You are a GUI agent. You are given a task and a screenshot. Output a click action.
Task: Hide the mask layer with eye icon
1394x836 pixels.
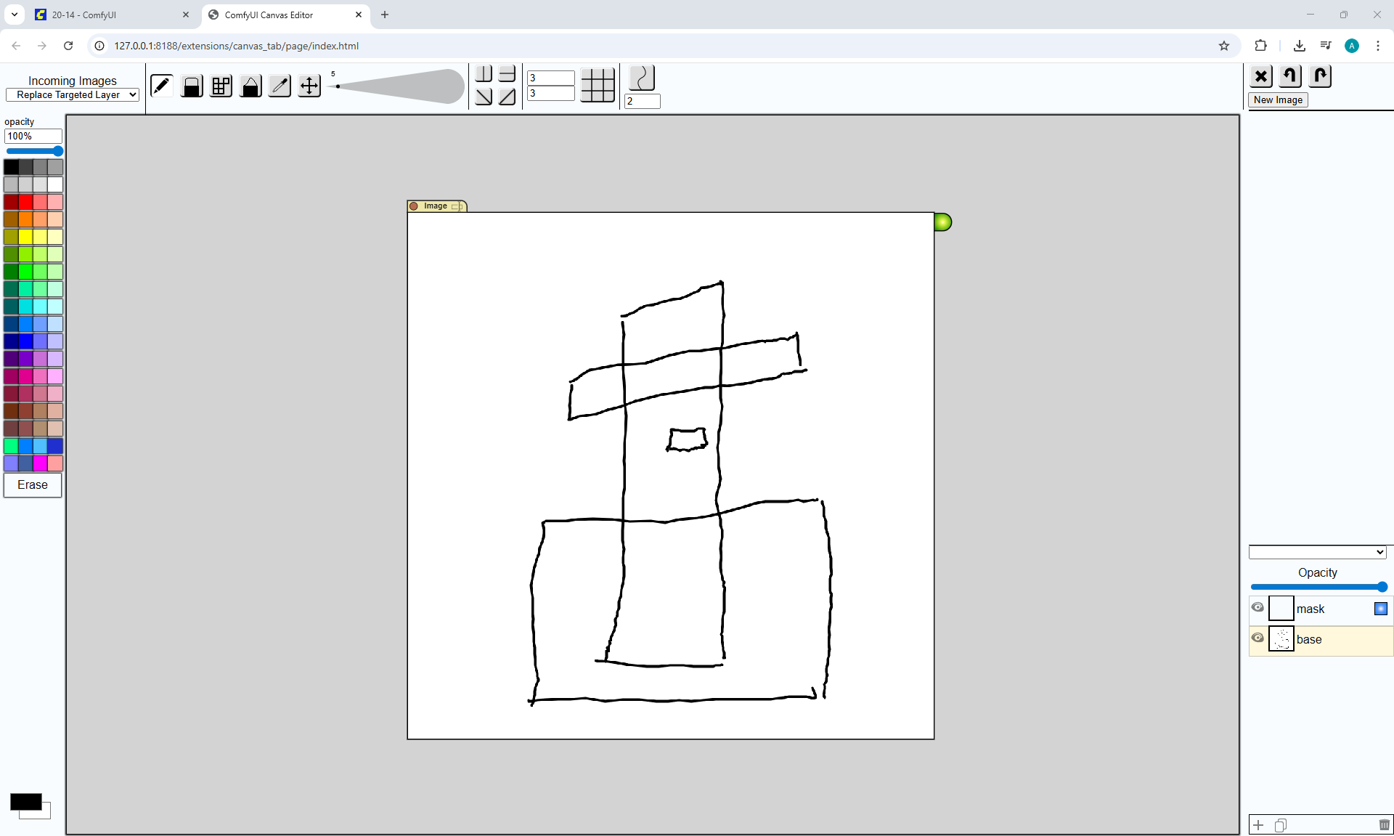pyautogui.click(x=1258, y=607)
